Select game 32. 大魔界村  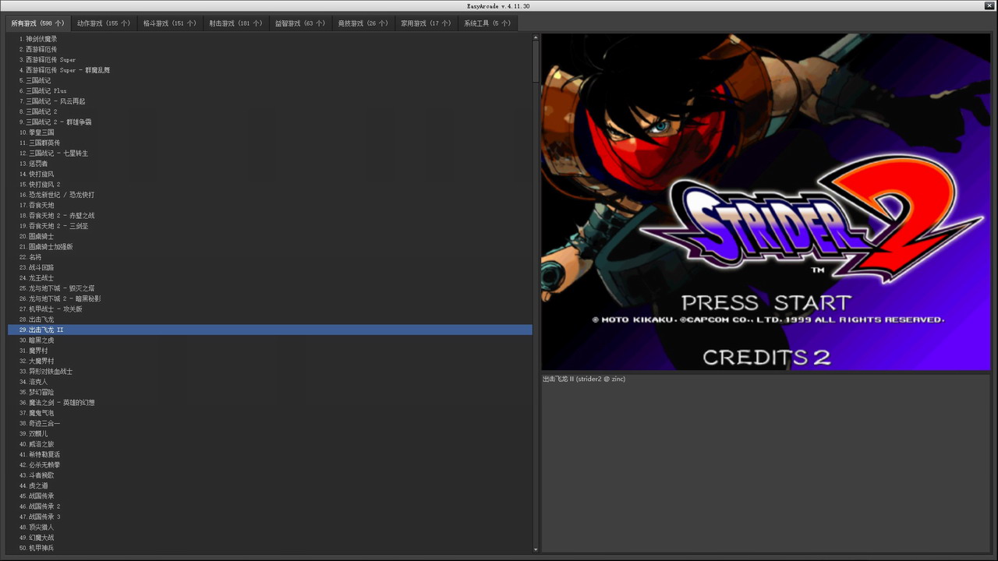(270, 361)
